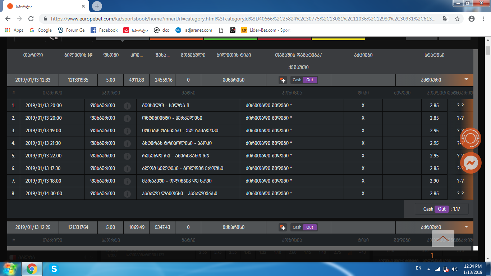Open the black round icon bookmark
The width and height of the screenshot is (491, 276).
coord(233,30)
